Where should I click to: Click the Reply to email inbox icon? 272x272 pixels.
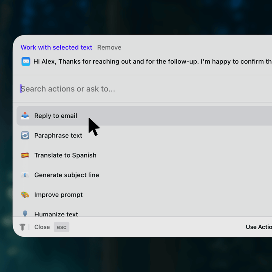(x=25, y=116)
